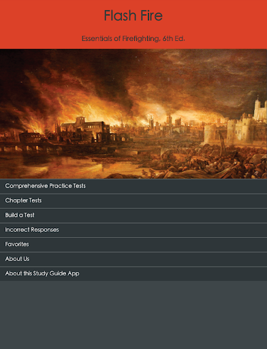Click the starry sky at painting's top right
The width and height of the screenshot is (267, 349).
(227, 68)
